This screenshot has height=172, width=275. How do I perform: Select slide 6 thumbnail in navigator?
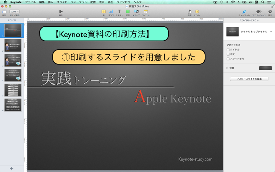pos(13,105)
